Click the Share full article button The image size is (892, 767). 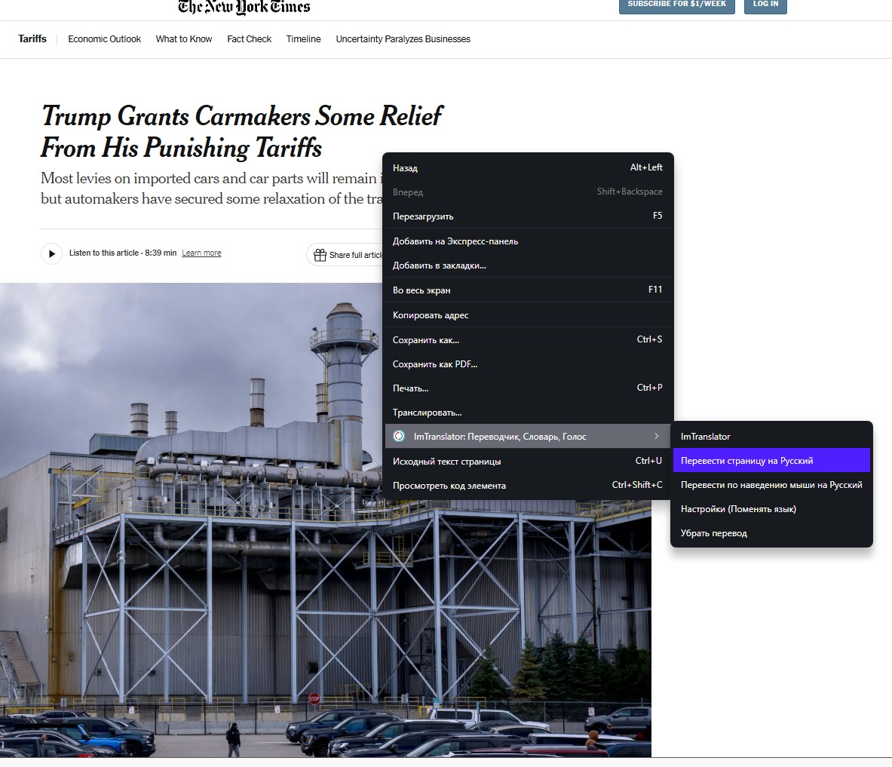coord(346,254)
